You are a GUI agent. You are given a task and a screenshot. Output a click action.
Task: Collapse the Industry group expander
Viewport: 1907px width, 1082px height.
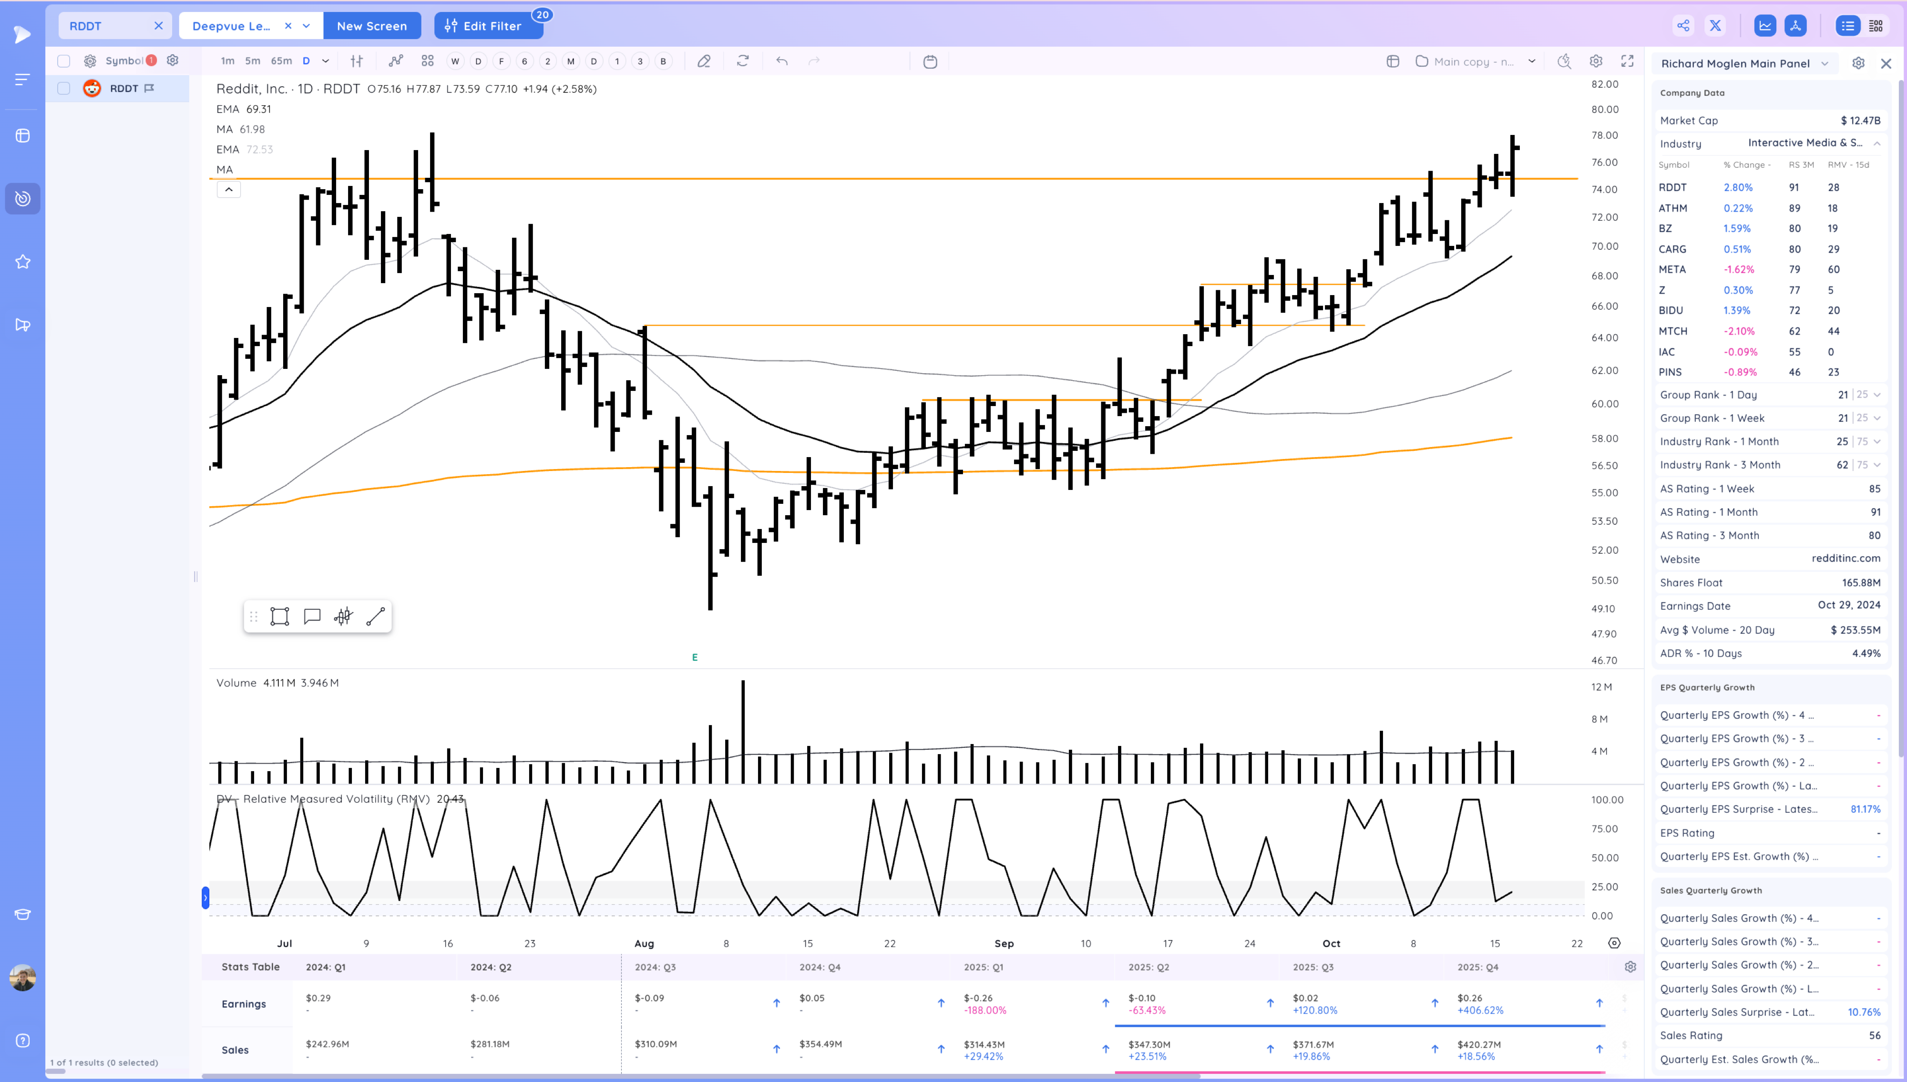1876,143
